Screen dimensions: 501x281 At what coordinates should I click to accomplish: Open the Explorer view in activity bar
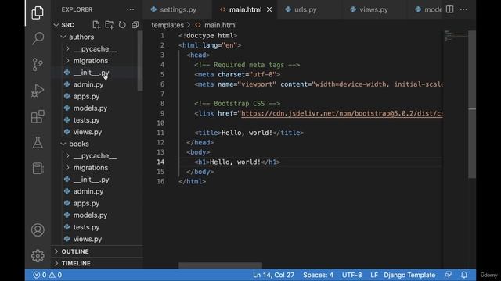click(38, 12)
